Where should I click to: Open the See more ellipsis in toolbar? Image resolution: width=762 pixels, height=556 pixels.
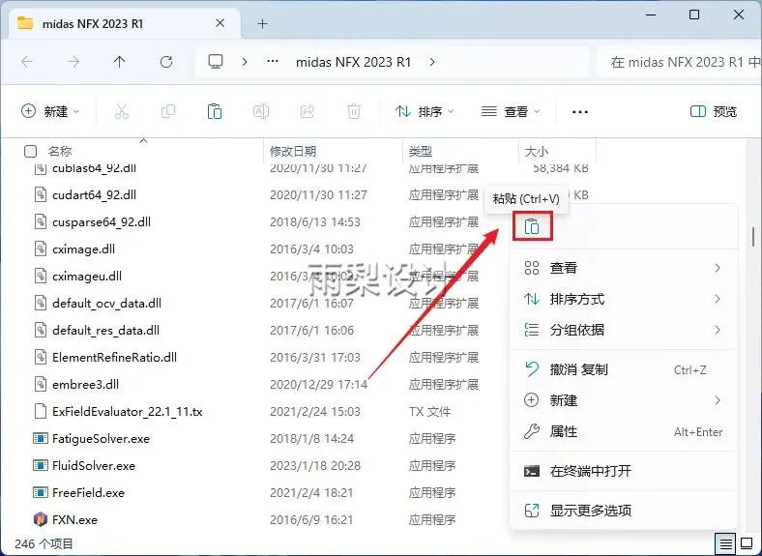click(x=580, y=112)
